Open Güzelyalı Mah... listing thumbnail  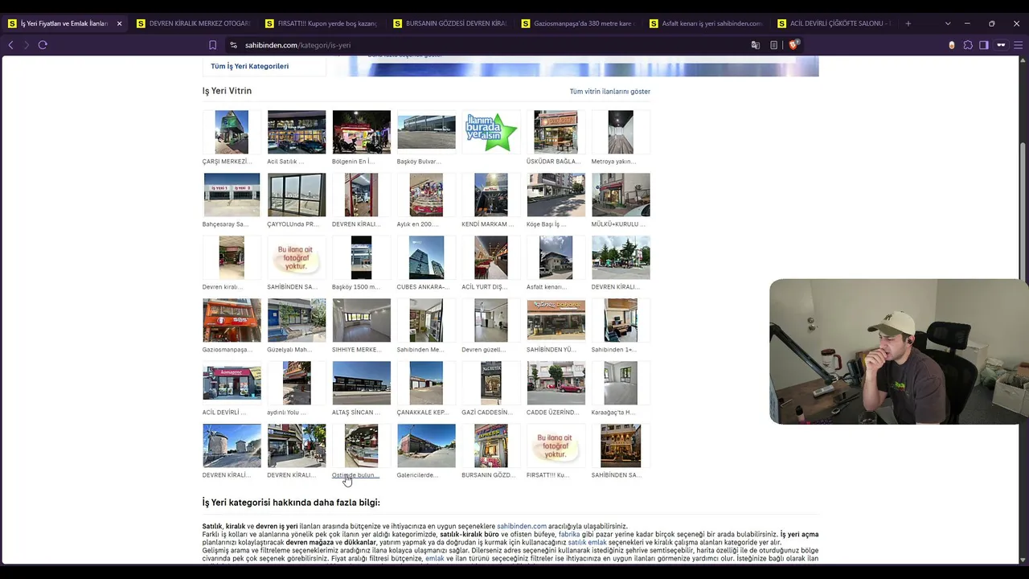[x=297, y=320]
